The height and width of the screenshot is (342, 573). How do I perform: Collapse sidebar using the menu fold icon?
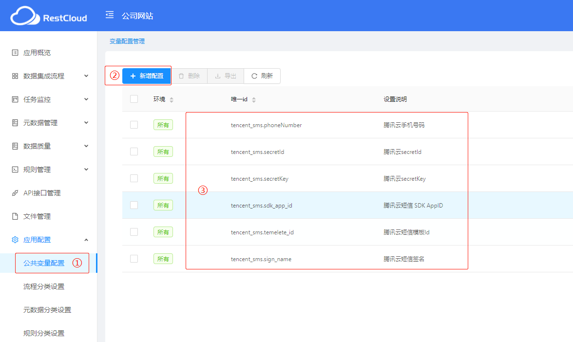pos(110,15)
